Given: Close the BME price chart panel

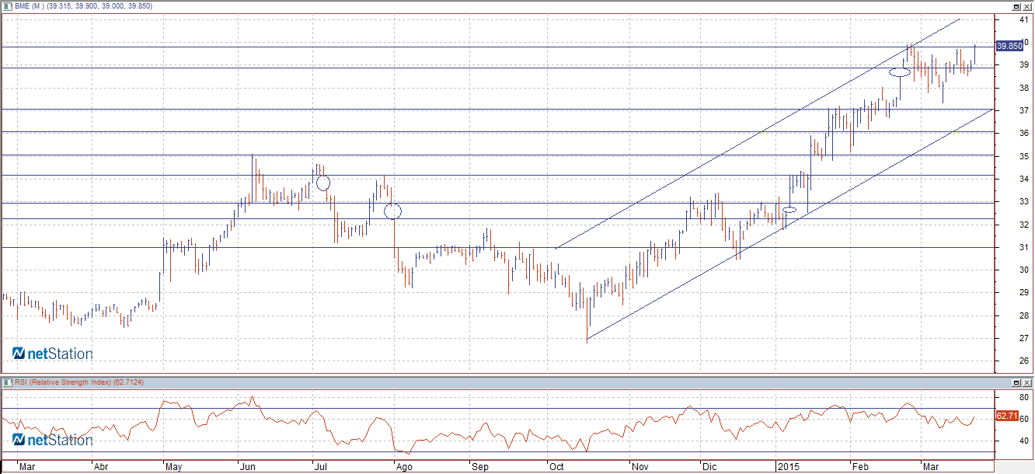Looking at the screenshot, I should pyautogui.click(x=1026, y=5).
